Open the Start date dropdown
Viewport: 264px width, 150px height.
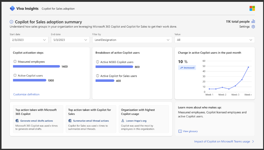pos(29,40)
